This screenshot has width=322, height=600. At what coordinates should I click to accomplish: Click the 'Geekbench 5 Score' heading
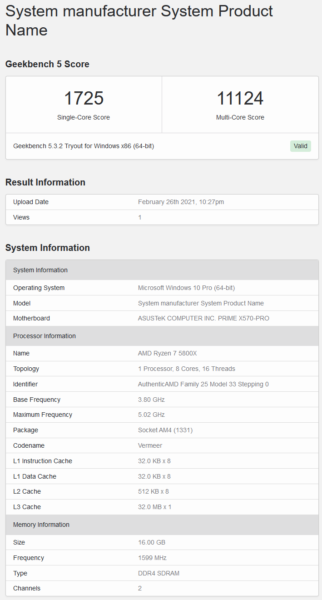point(47,64)
